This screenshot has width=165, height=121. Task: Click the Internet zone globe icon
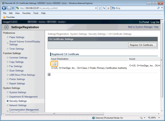pos(93,118)
